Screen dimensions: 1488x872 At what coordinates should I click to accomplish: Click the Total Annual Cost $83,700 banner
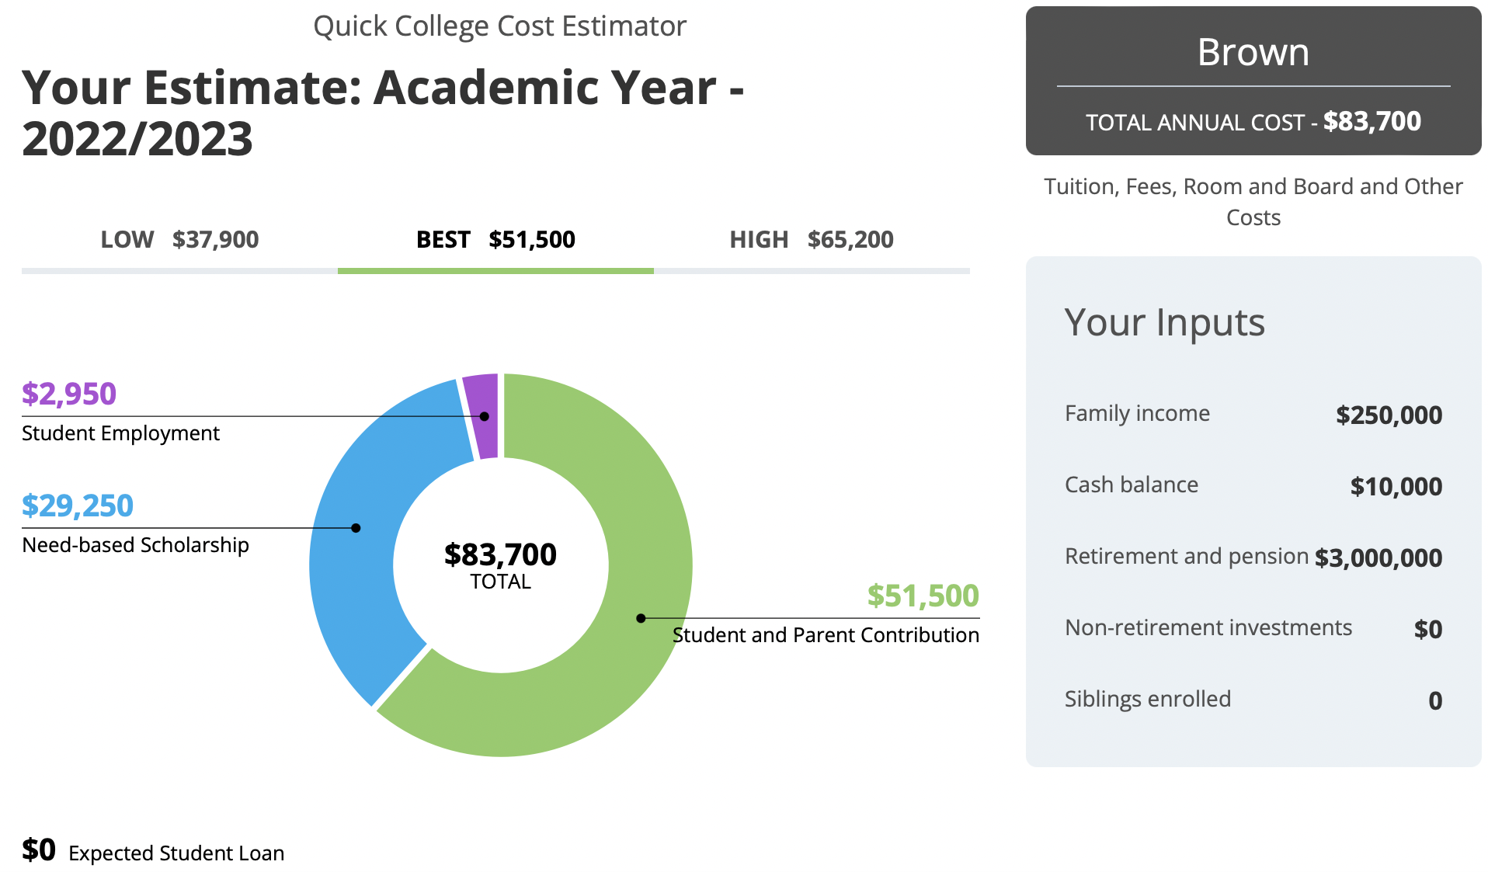point(1253,122)
